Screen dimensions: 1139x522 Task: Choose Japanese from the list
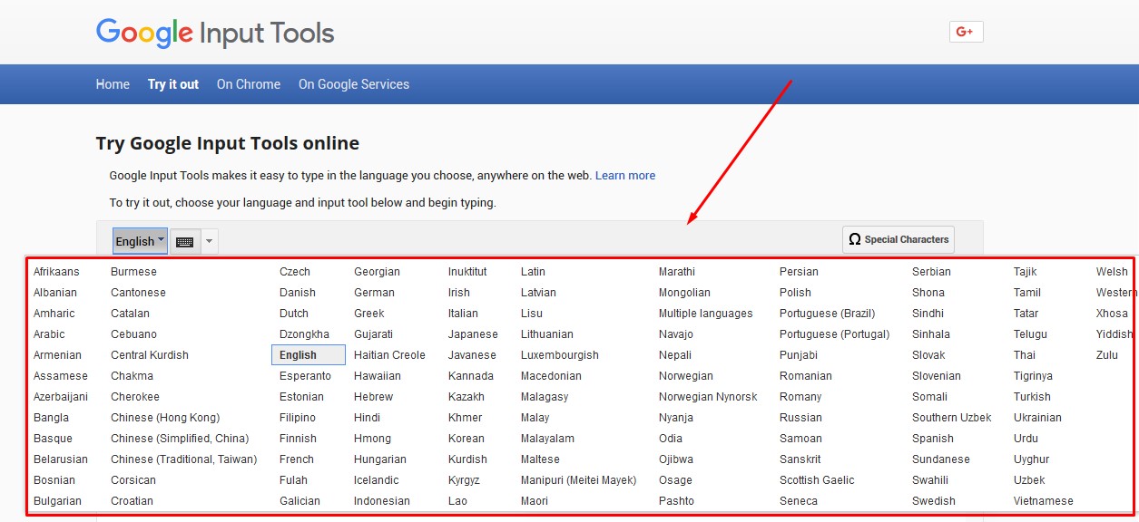tap(473, 334)
